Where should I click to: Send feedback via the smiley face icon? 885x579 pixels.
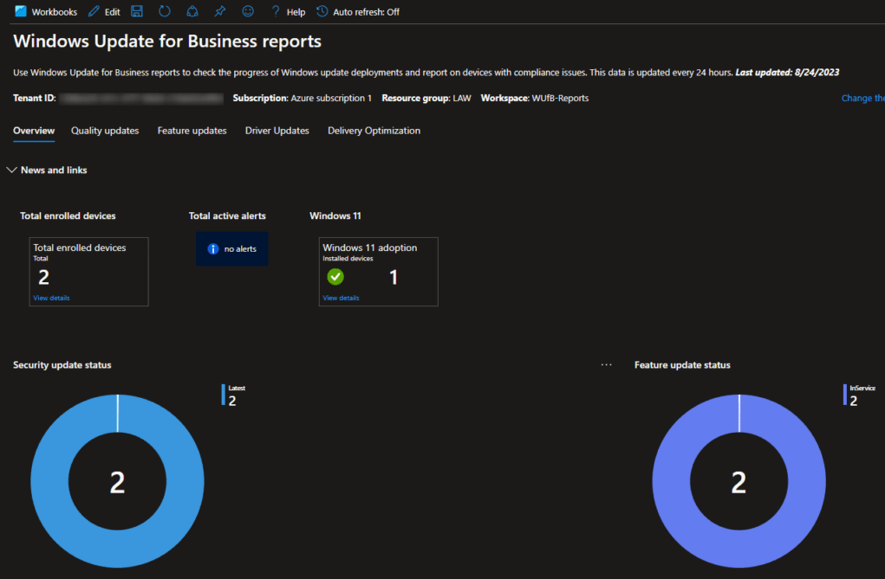tap(248, 11)
